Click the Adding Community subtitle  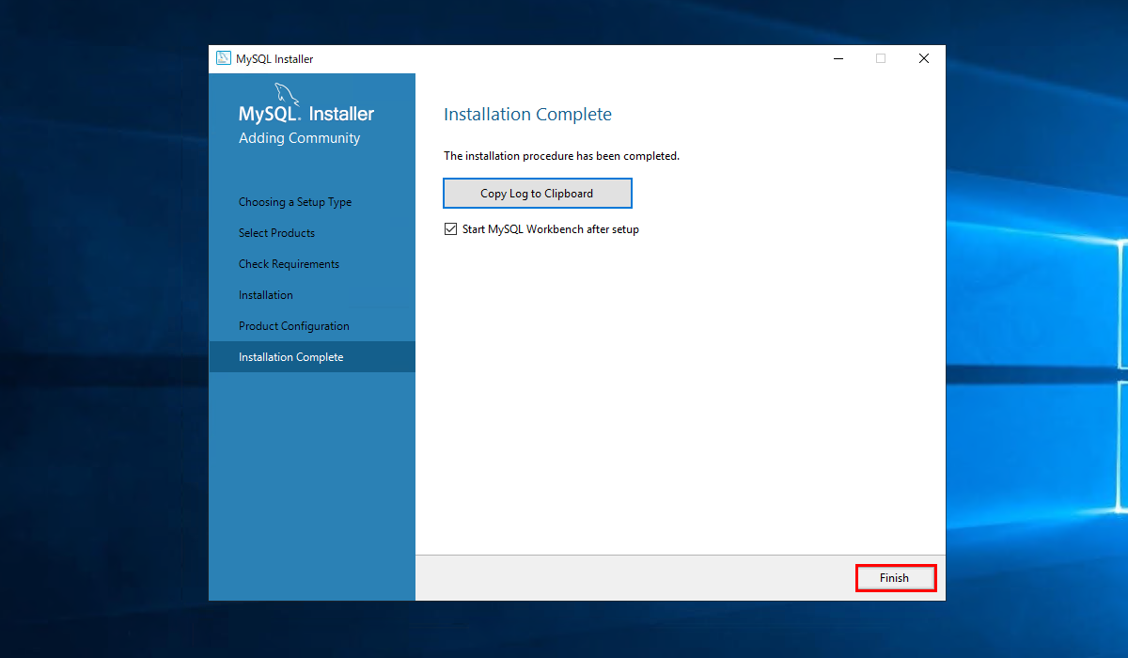point(299,138)
